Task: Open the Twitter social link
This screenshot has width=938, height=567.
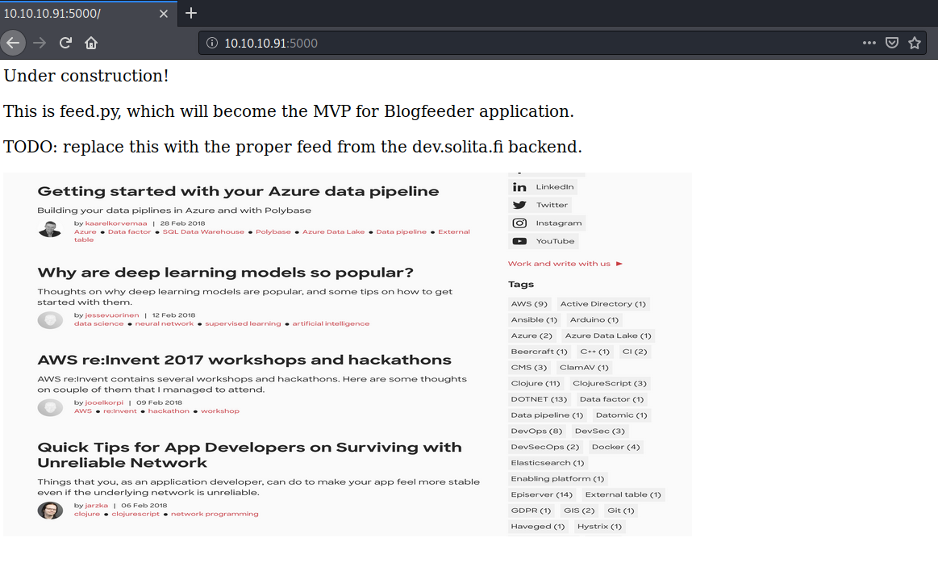Action: pyautogui.click(x=540, y=205)
